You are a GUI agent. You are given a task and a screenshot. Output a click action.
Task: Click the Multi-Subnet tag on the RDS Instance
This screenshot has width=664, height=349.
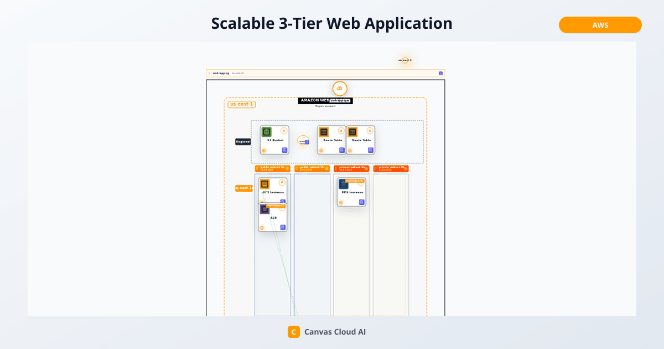[355, 181]
